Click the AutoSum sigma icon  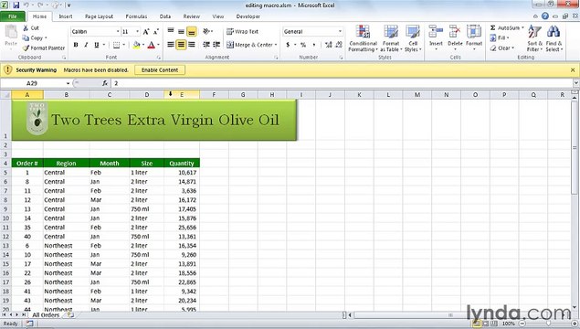point(492,27)
